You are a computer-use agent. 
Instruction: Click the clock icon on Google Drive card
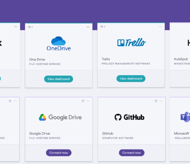[83, 101]
